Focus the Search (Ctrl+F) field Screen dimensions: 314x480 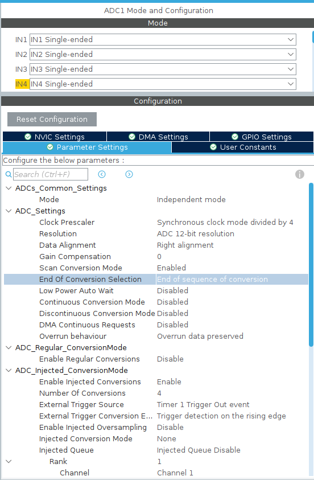(51, 174)
